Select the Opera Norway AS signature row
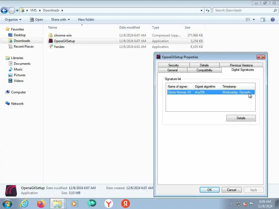The image size is (279, 209). tap(211, 92)
